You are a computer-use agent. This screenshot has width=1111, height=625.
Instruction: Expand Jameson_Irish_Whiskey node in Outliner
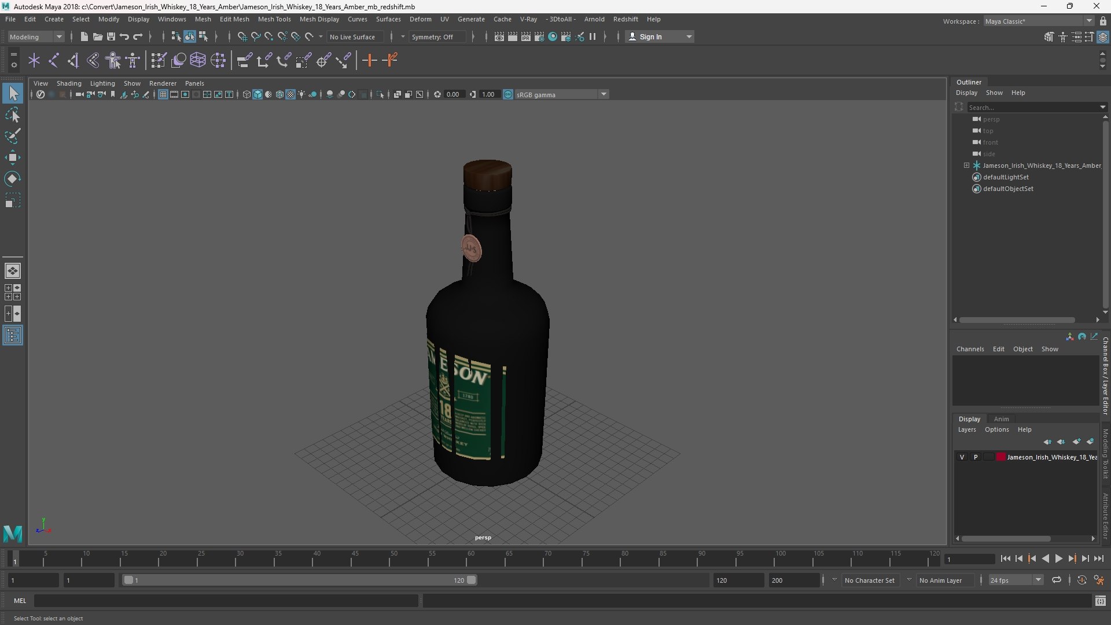(x=966, y=166)
